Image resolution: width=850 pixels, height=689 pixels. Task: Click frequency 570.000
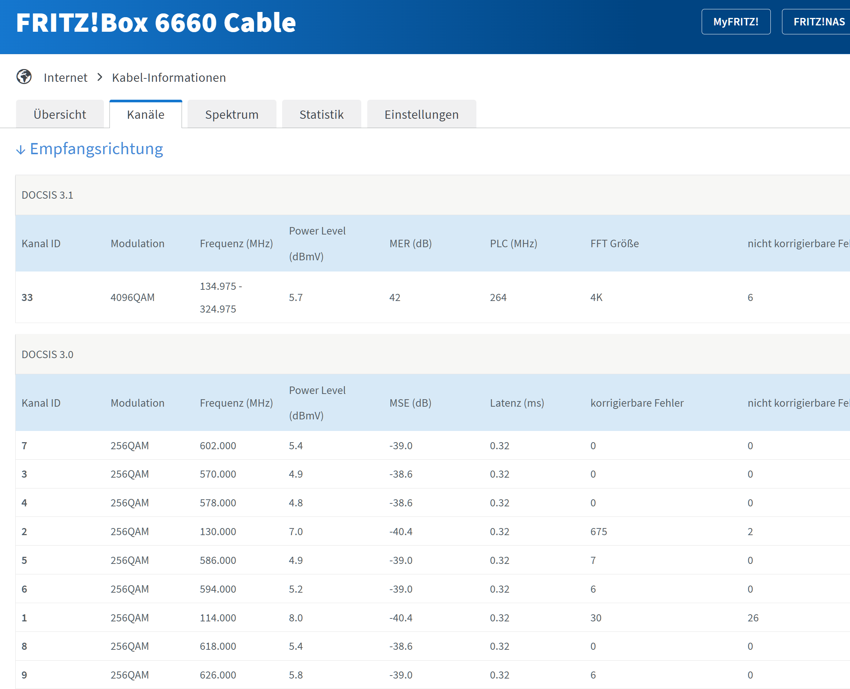217,474
